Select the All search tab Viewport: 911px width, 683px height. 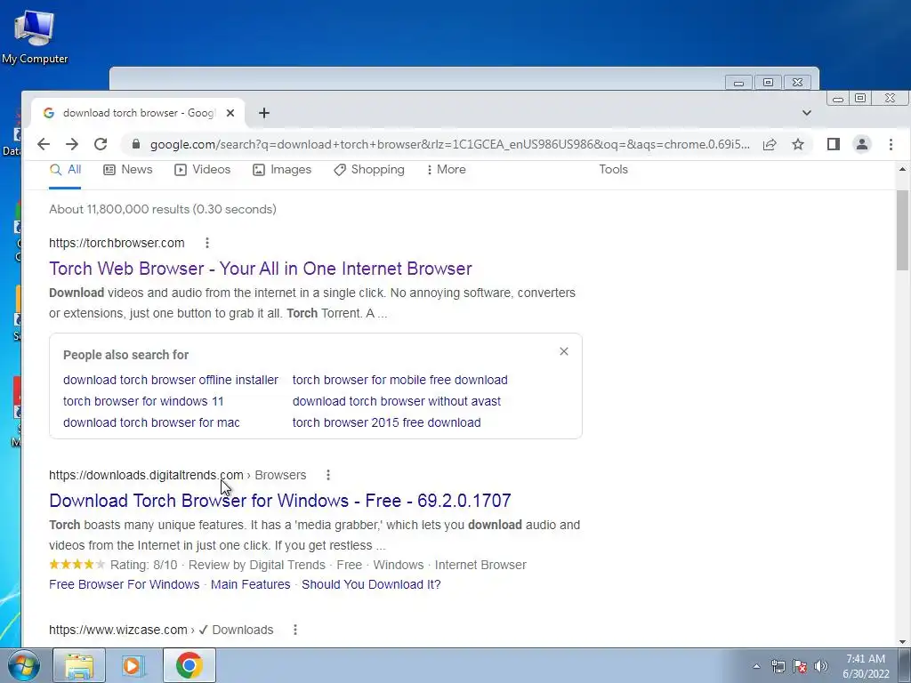(65, 170)
